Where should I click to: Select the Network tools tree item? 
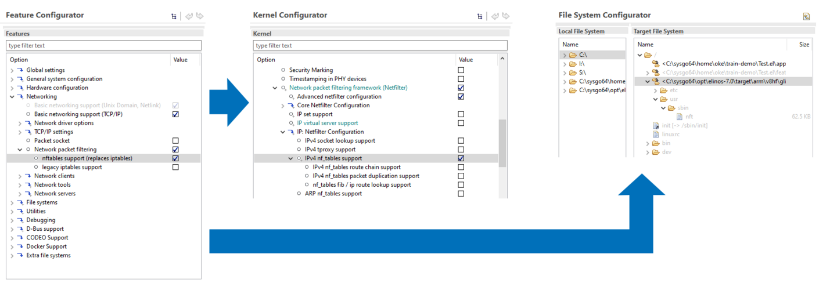point(52,185)
